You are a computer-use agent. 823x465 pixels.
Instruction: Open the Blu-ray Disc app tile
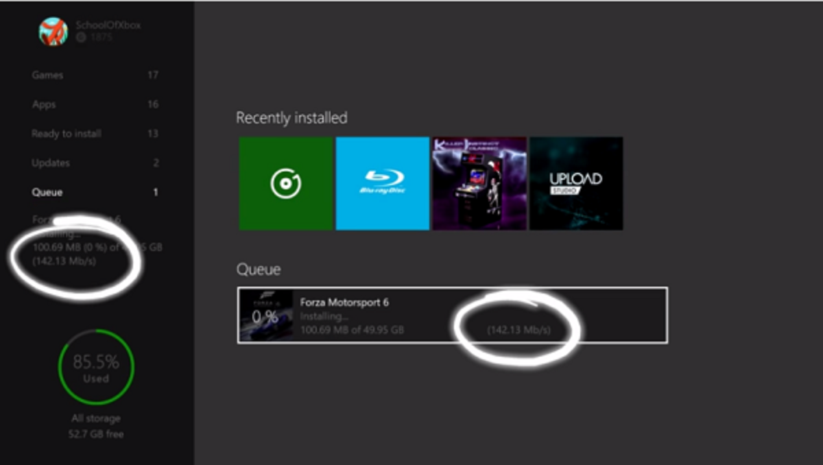(383, 183)
